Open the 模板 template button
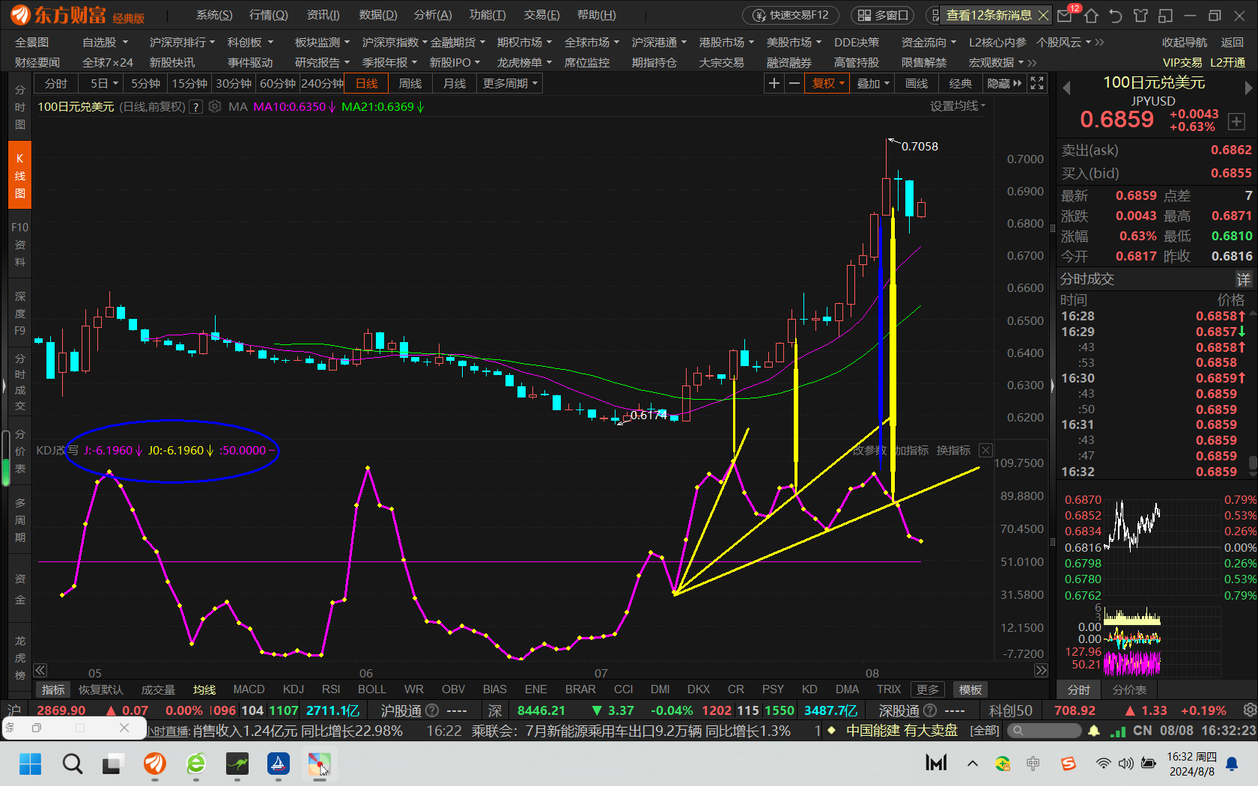This screenshot has height=786, width=1258. coord(970,689)
